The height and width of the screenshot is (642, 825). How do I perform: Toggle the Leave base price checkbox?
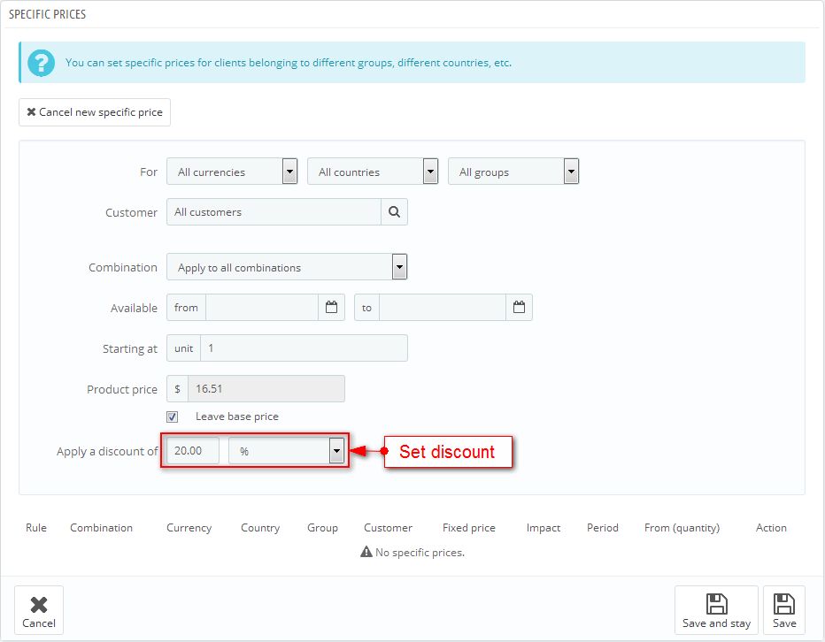173,417
